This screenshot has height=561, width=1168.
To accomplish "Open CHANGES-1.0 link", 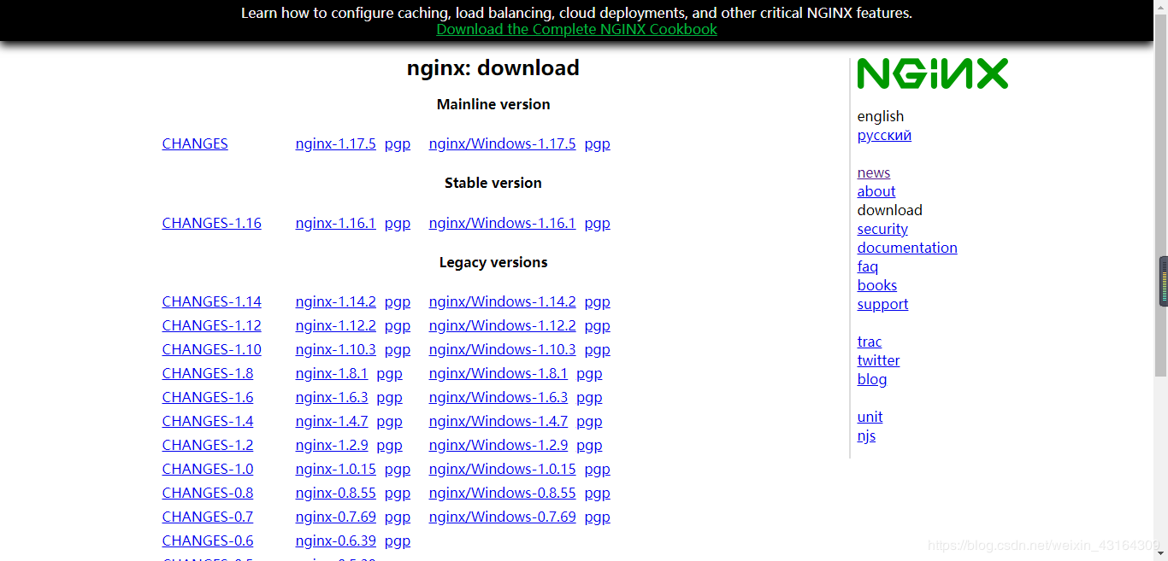I will coord(208,469).
